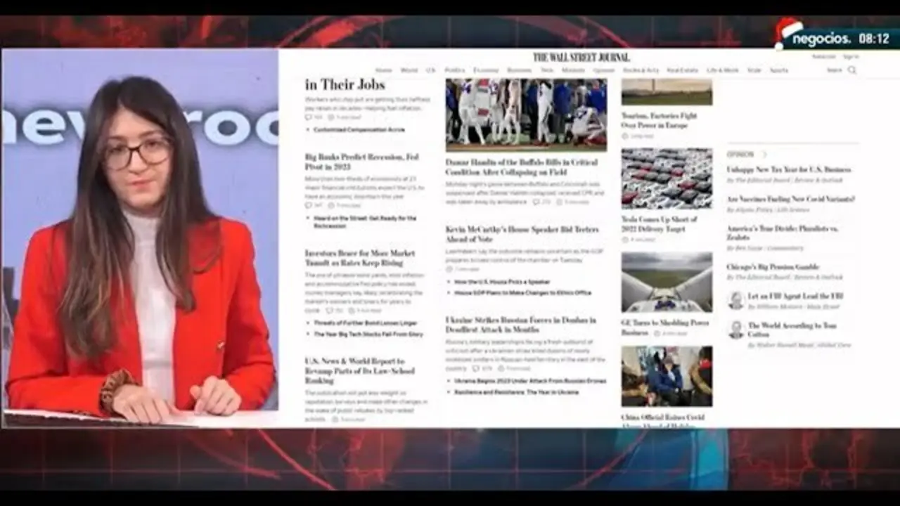Open the World tab in navigation
The height and width of the screenshot is (506, 900).
point(409,70)
